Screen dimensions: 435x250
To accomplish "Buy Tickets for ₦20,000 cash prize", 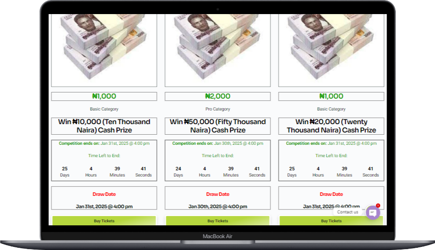I will (331, 221).
